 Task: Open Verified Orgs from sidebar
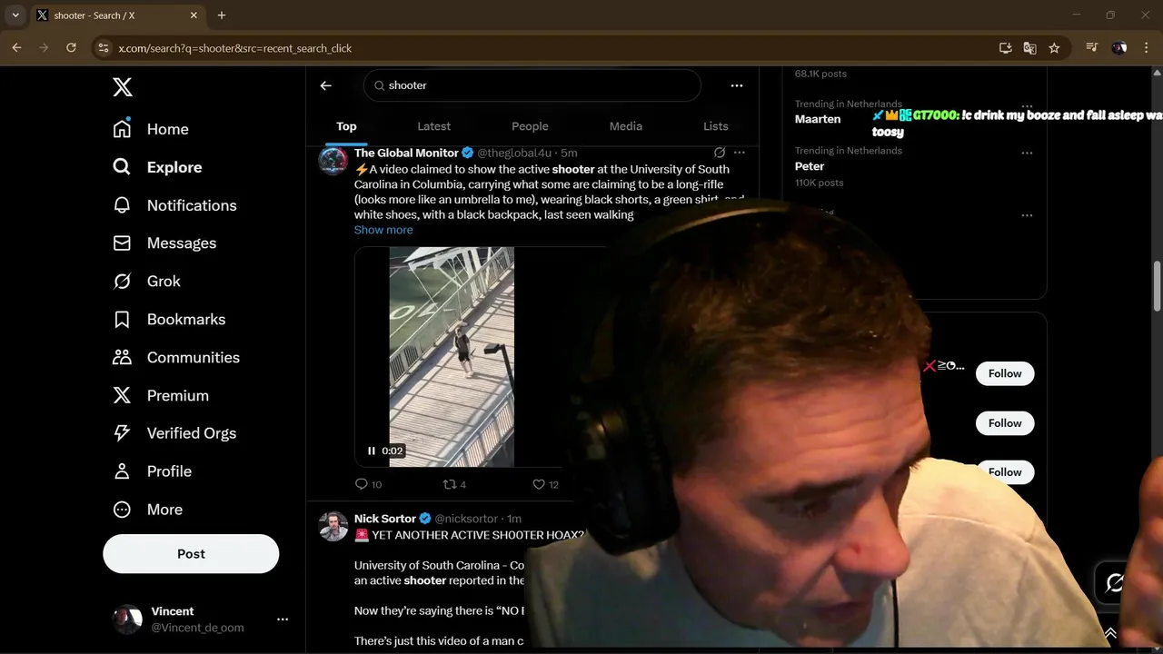click(174, 433)
